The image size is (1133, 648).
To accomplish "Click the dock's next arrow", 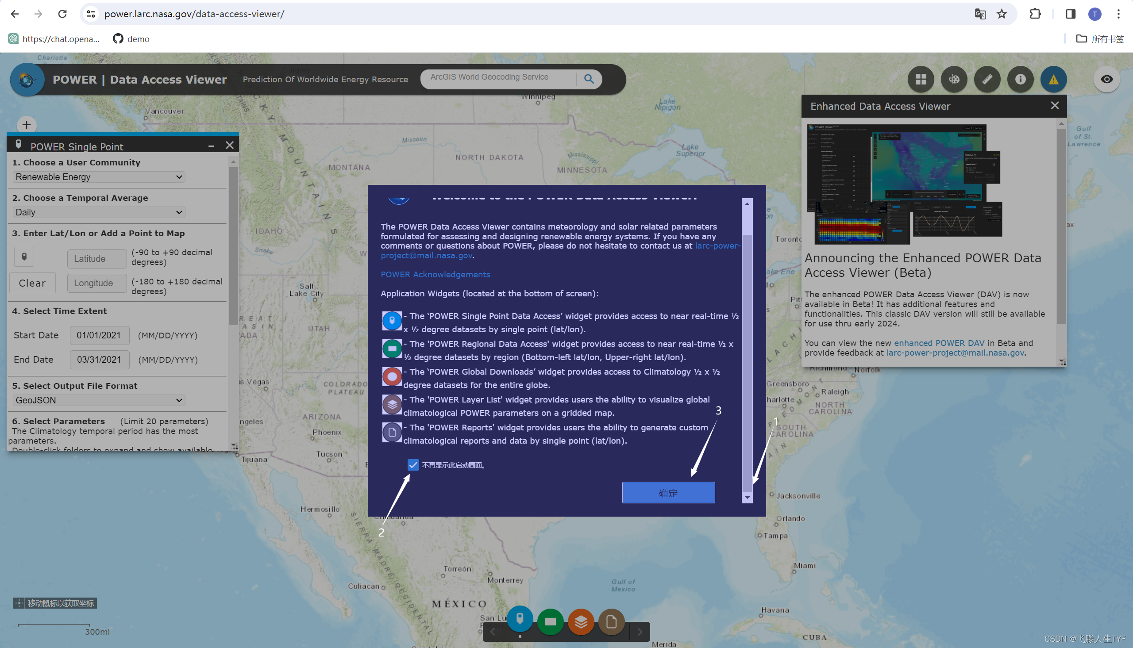I will click(x=640, y=632).
